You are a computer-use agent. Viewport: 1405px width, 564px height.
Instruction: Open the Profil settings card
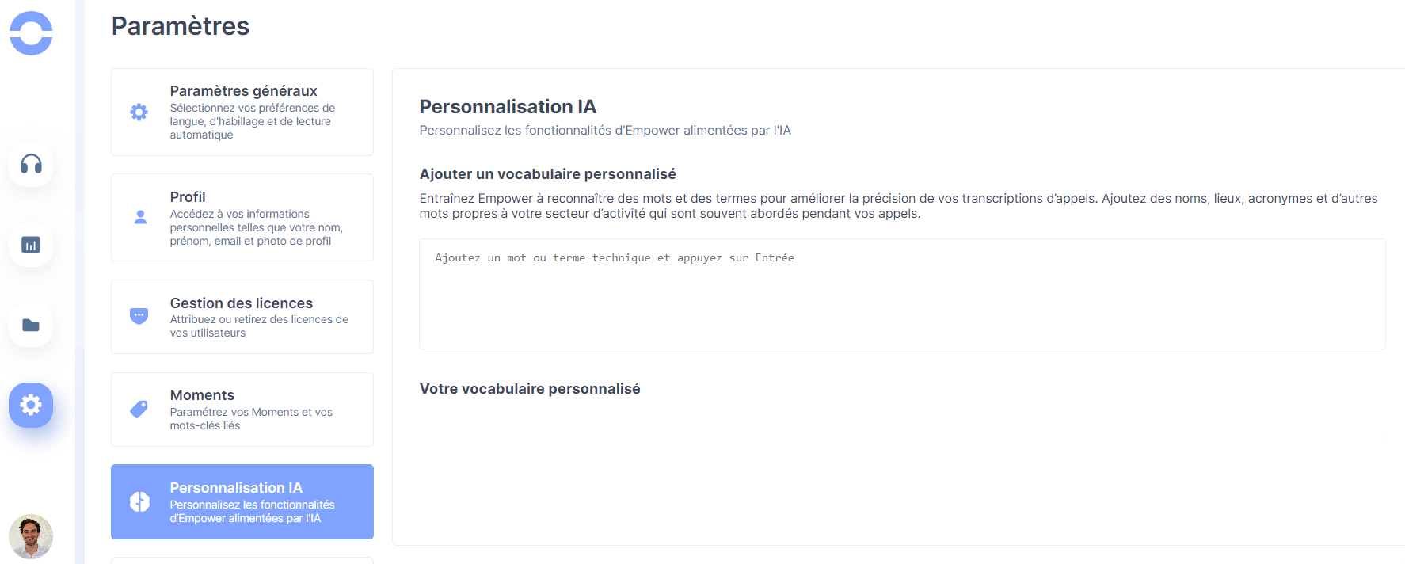click(242, 217)
